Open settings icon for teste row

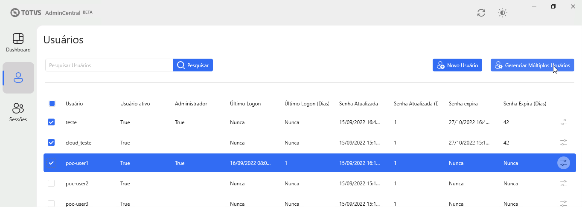564,122
